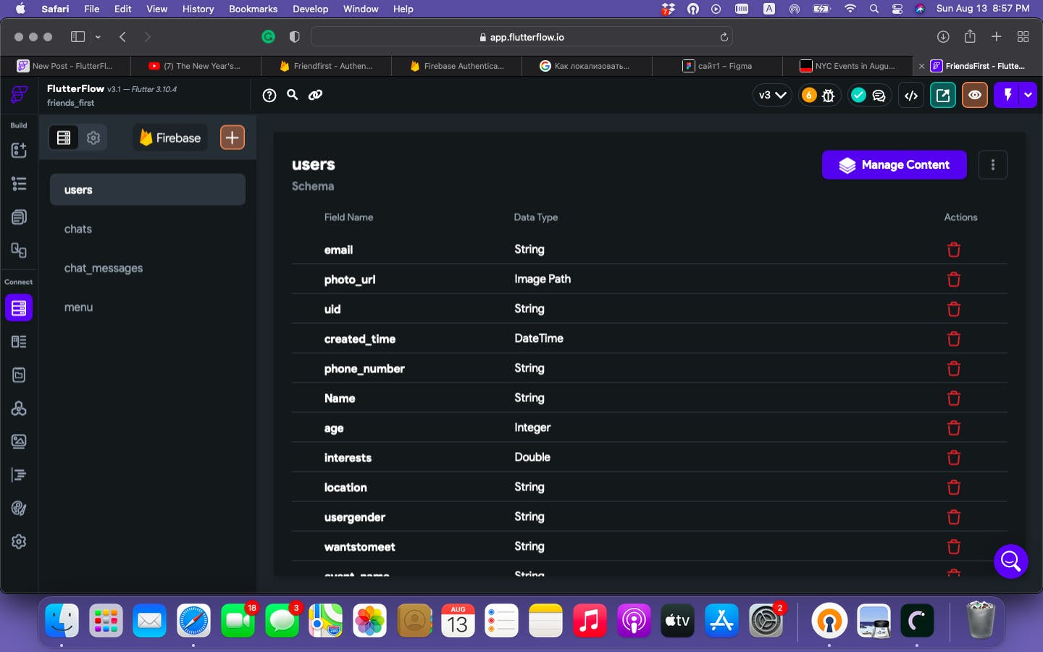This screenshot has width=1043, height=652.
Task: Open the comments chat bubbles icon
Action: coord(879,95)
